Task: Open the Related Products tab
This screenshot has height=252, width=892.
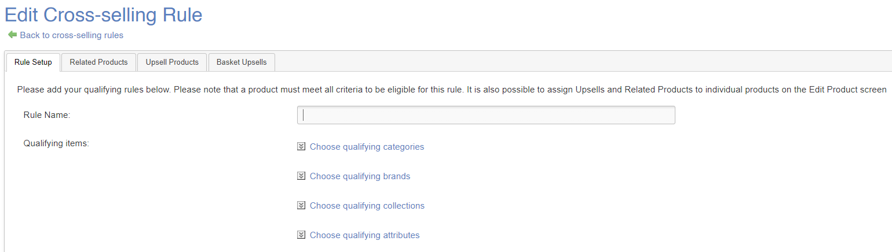Action: point(98,62)
